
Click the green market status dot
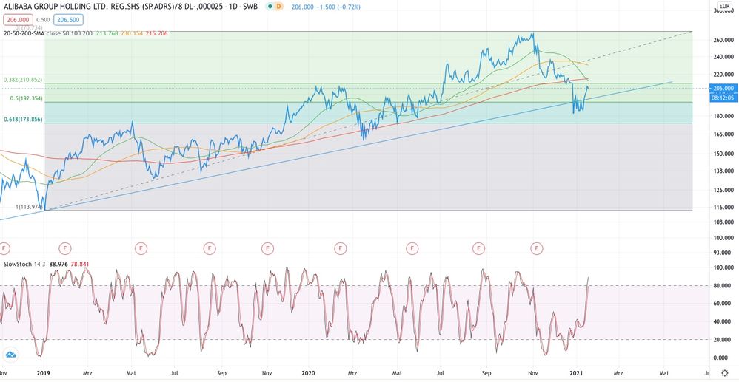point(268,7)
